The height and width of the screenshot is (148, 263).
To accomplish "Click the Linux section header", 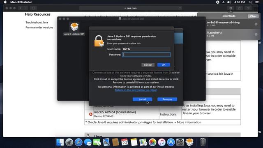I will pyautogui.click(x=163, y=135).
